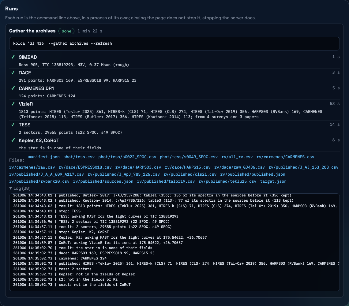Select the 'Kepler, K2, CoRoT' step name
The width and height of the screenshot is (349, 306).
click(x=39, y=140)
